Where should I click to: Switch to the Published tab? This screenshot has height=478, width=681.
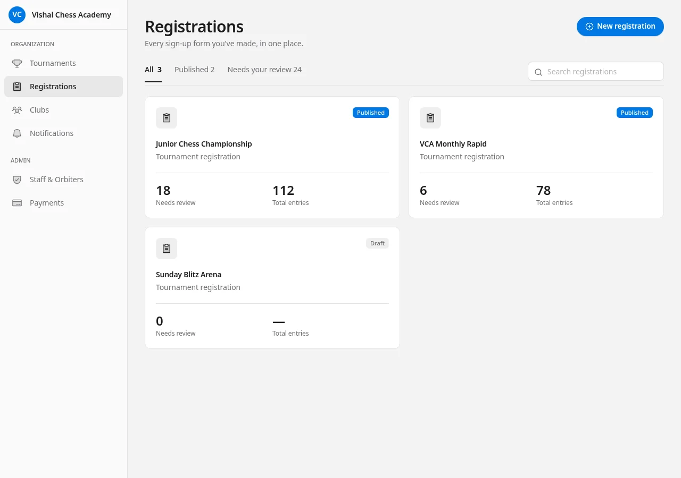(x=195, y=70)
